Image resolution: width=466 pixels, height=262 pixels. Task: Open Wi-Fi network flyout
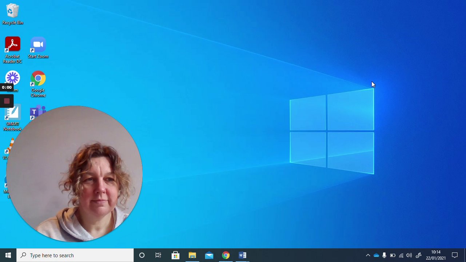click(x=401, y=255)
